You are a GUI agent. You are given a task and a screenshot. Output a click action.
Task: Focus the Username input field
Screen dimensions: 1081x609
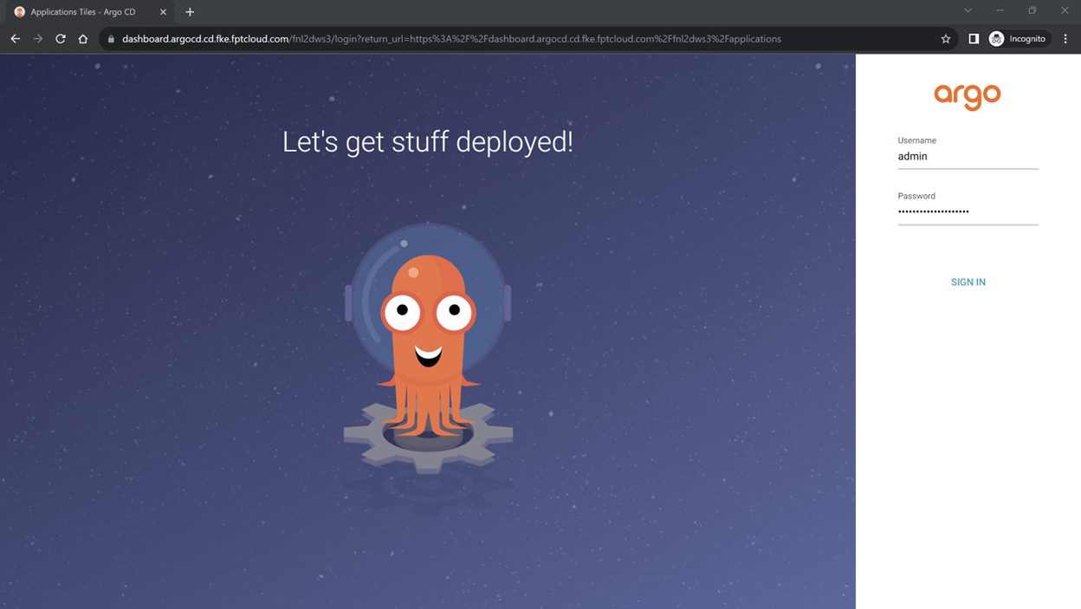(x=968, y=157)
